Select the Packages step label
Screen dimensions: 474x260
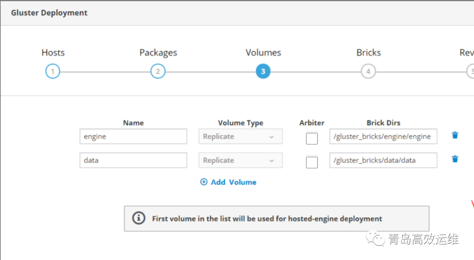(158, 53)
